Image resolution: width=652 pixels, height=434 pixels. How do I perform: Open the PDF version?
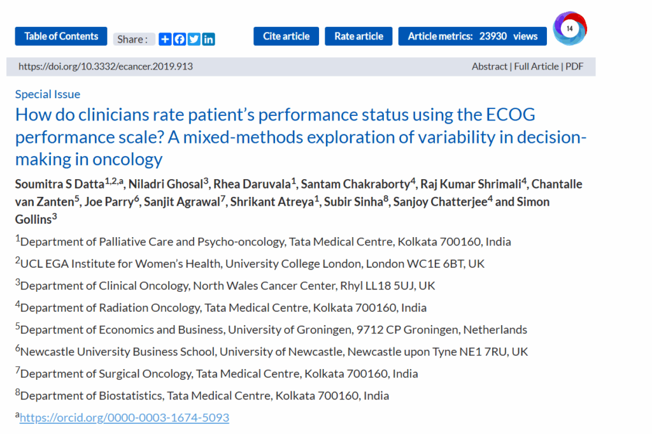pyautogui.click(x=574, y=66)
